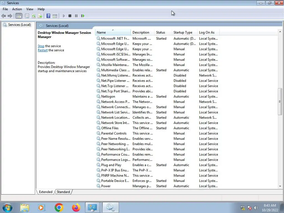
Task: Sort services by Name column header
Action: 113,32
